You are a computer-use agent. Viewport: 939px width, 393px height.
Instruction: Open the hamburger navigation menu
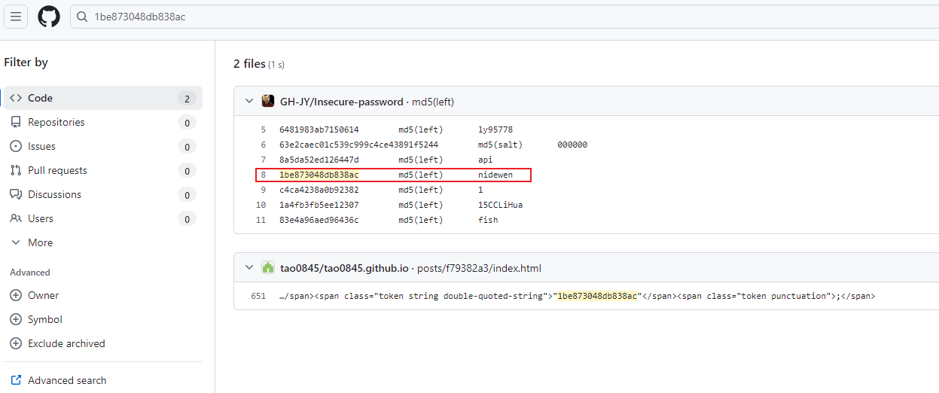[x=16, y=17]
